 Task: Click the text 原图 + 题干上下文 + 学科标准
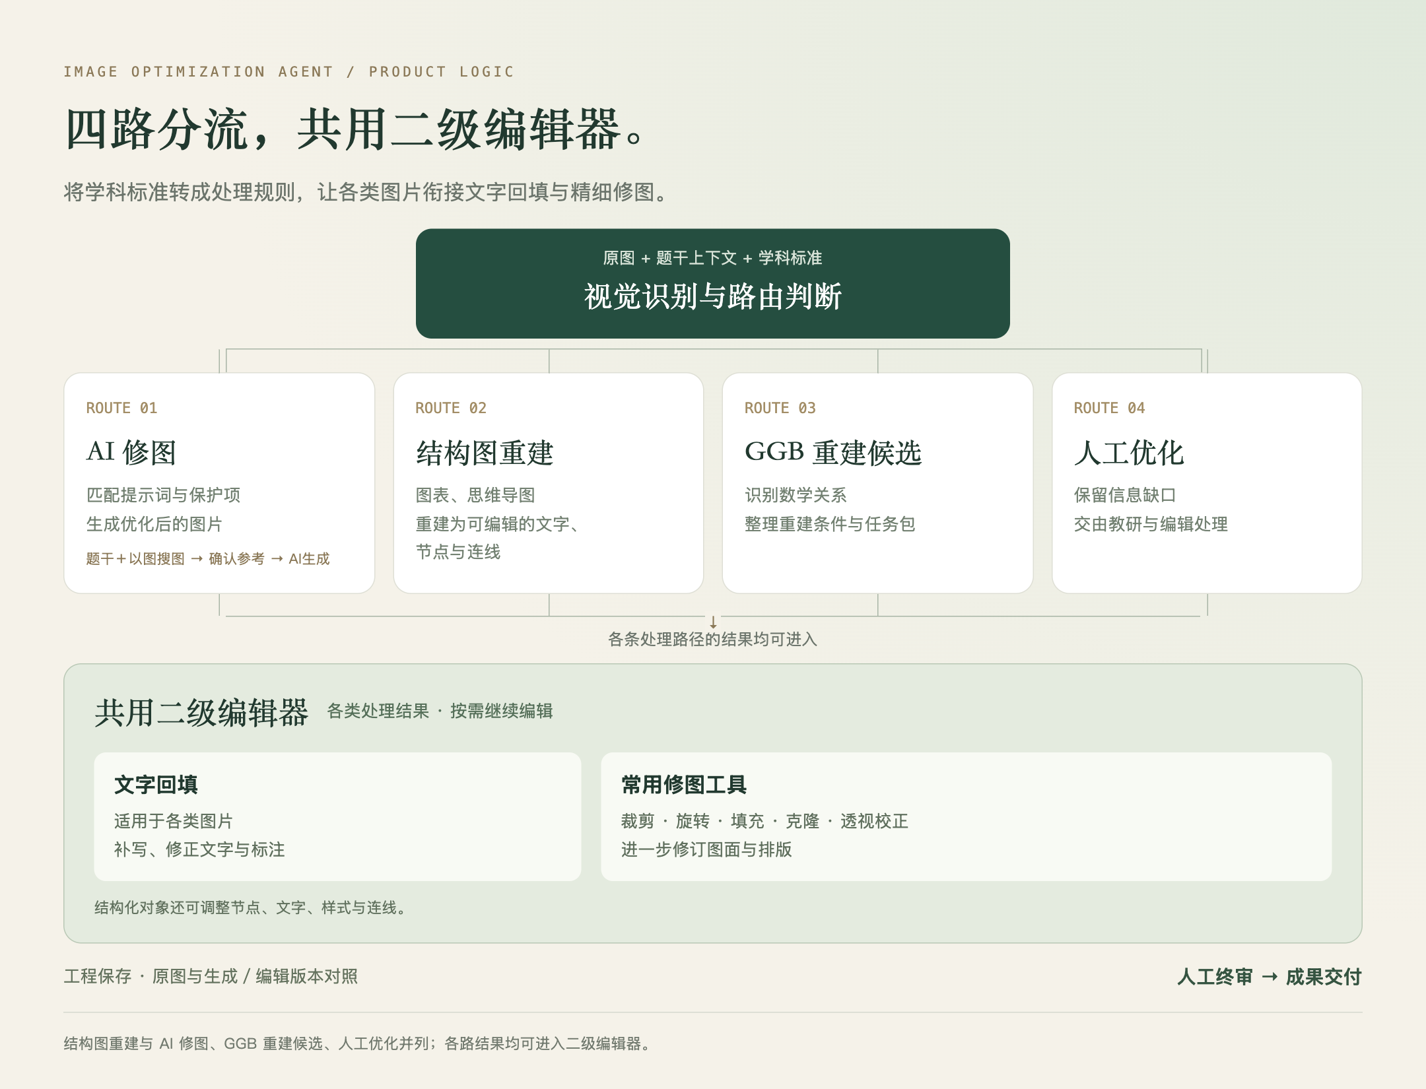pos(712,258)
